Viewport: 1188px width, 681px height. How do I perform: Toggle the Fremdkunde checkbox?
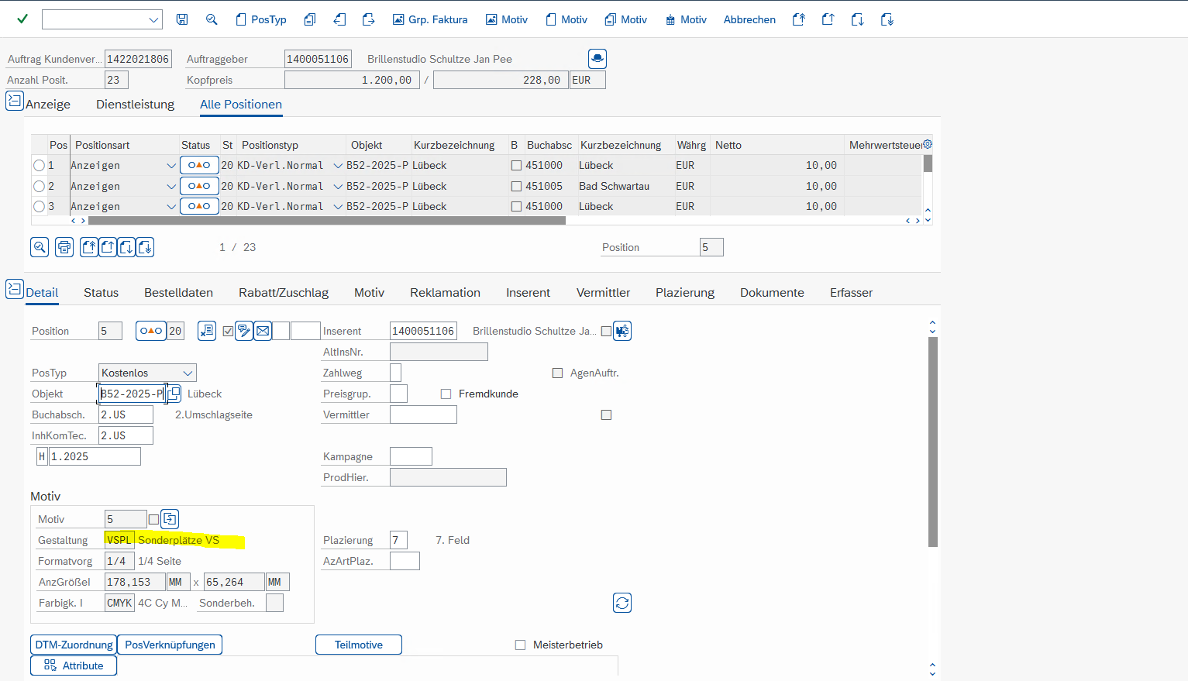(x=446, y=394)
